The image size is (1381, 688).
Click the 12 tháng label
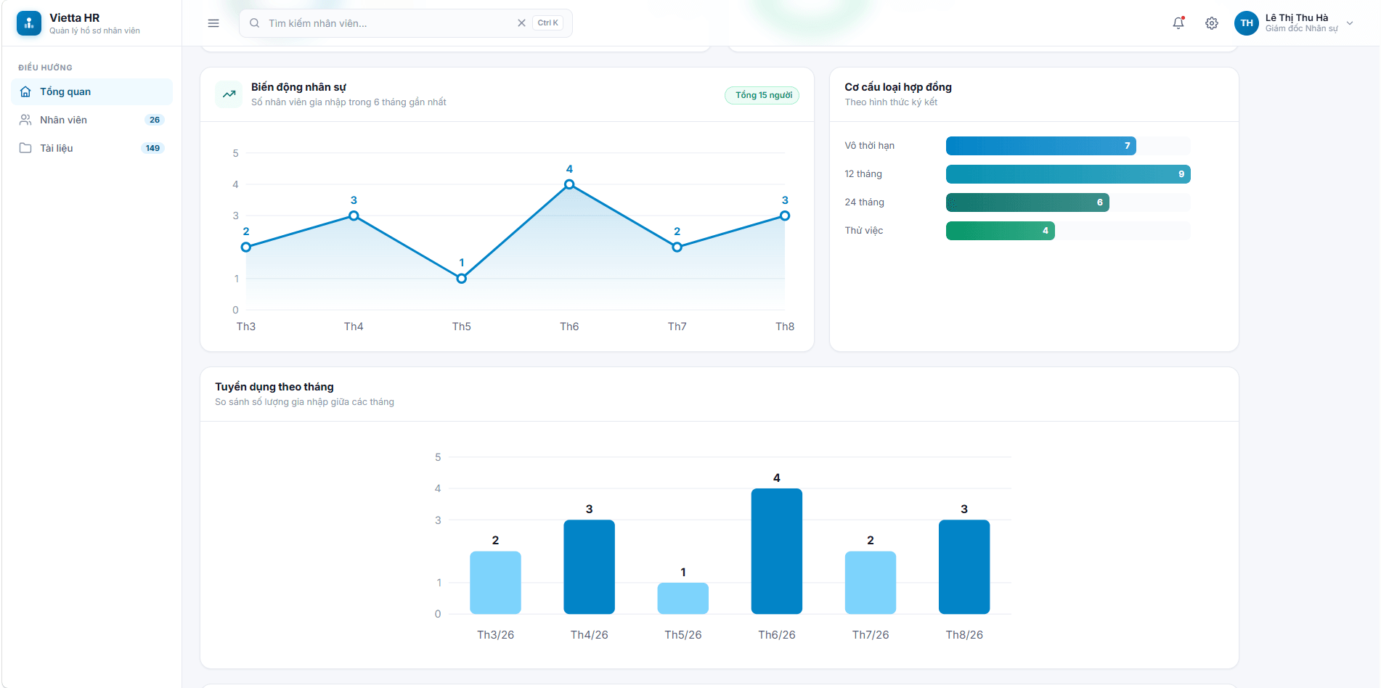click(x=863, y=174)
